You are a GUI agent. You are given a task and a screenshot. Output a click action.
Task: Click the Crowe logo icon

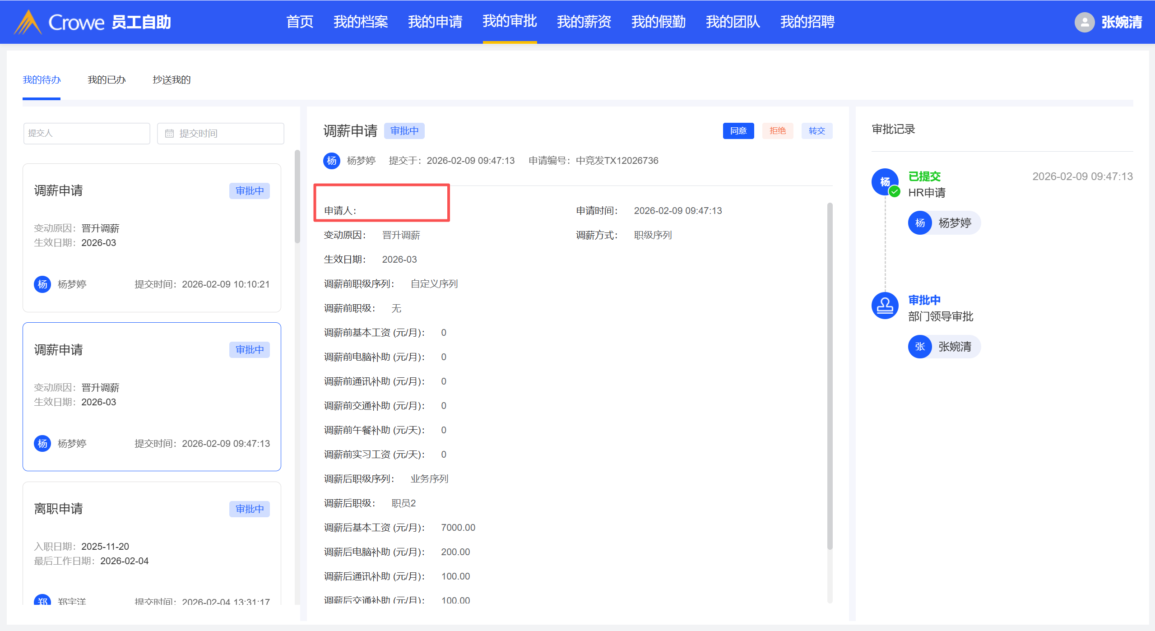[x=28, y=22]
